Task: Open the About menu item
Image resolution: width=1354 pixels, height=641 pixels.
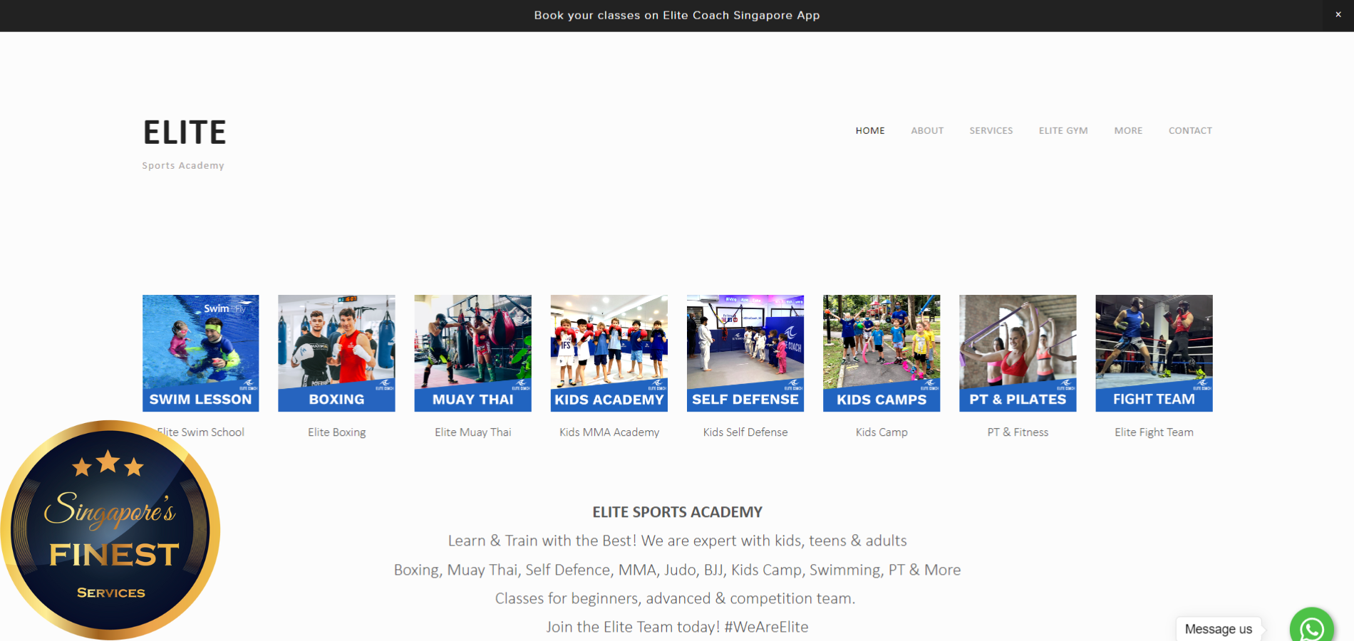Action: coord(926,131)
